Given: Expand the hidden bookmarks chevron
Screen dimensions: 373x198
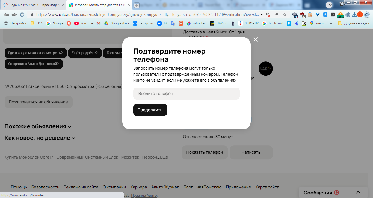Looking at the screenshot, I should point(331,23).
